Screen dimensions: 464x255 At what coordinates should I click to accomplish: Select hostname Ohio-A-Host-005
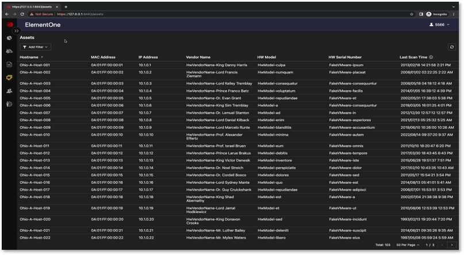point(35,98)
